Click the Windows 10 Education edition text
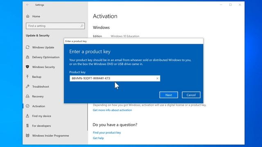The height and width of the screenshot is (147, 262). click(x=125, y=36)
